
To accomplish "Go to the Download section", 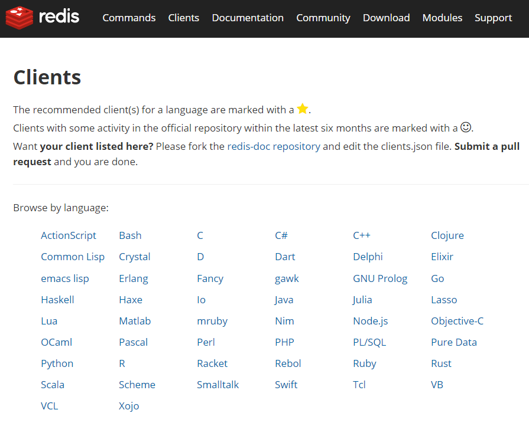I will coord(386,18).
